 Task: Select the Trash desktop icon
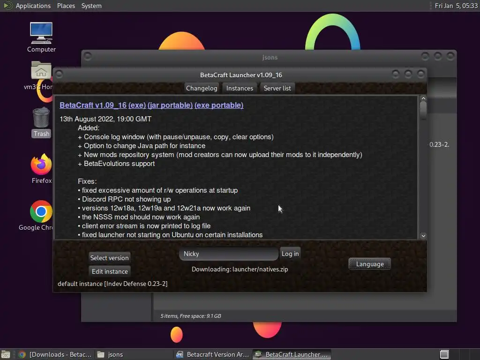point(41,122)
